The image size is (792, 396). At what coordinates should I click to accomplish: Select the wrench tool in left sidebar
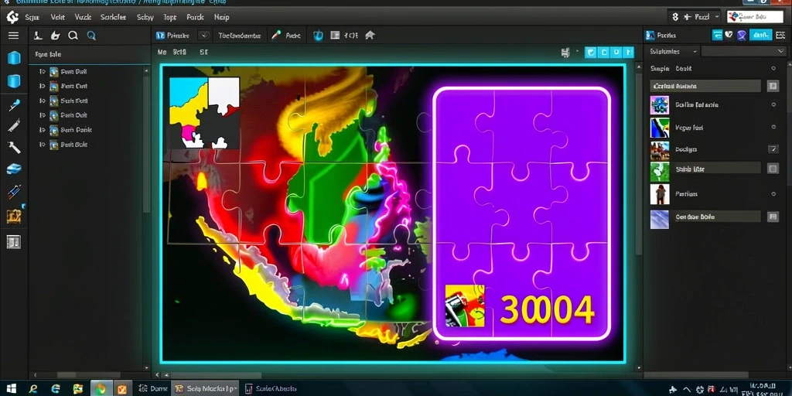coord(14,147)
